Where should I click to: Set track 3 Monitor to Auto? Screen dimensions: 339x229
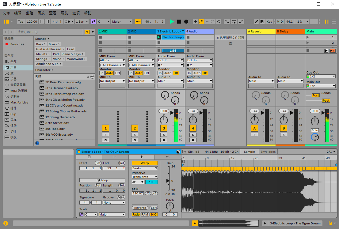pos(168,73)
